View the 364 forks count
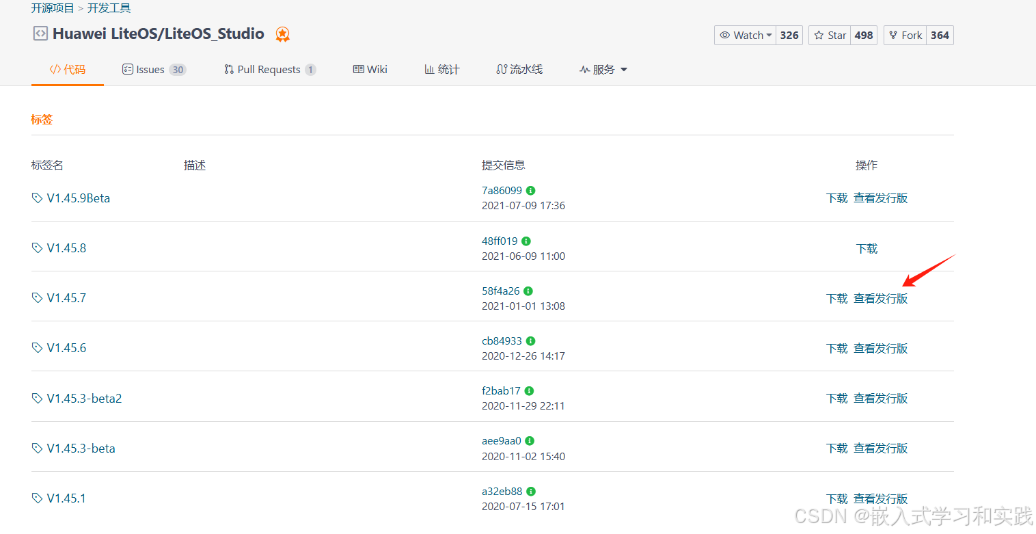 [940, 36]
